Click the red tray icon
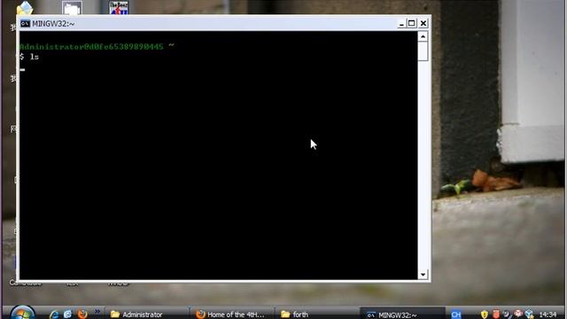Screen dimensions: 567x319 [496, 314]
